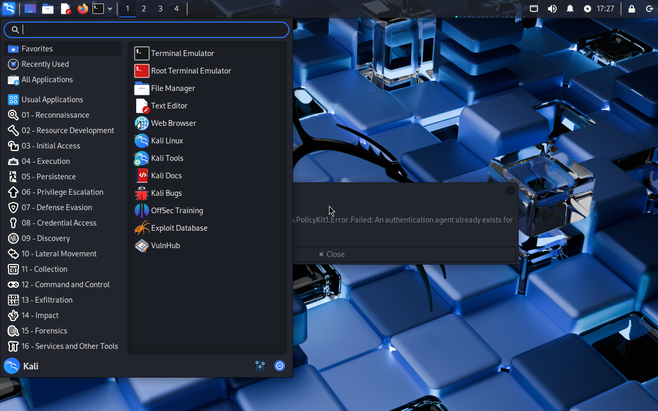Open Terminal Emulator from favorites list
The height and width of the screenshot is (411, 658).
[x=207, y=53]
